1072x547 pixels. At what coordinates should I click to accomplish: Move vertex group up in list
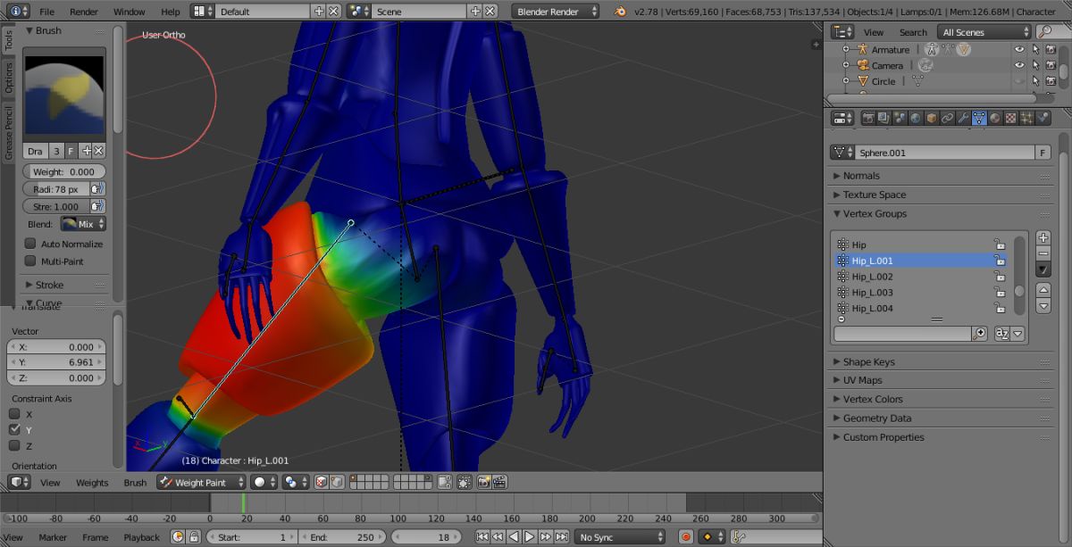pyautogui.click(x=1043, y=291)
